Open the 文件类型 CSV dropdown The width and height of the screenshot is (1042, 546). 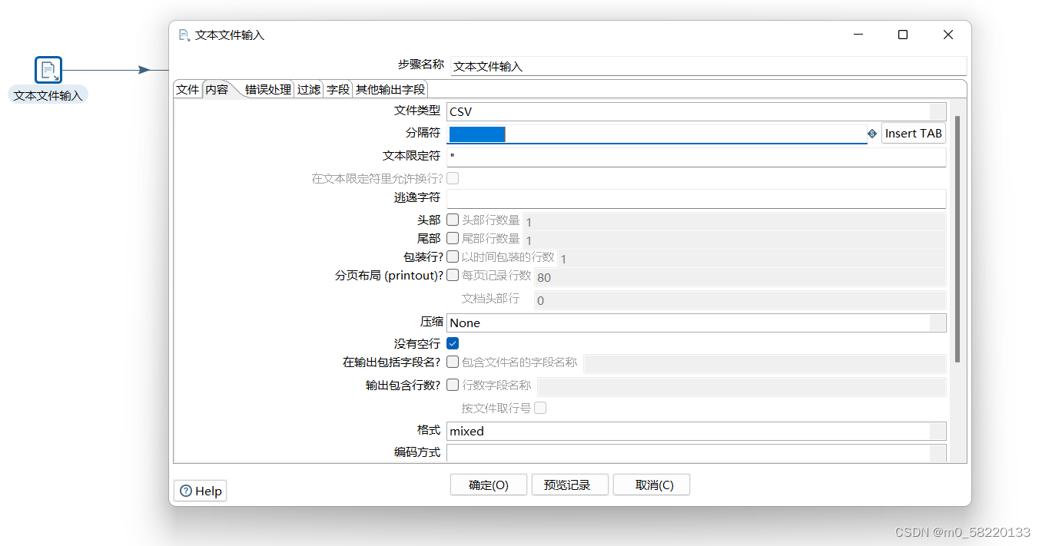click(936, 111)
